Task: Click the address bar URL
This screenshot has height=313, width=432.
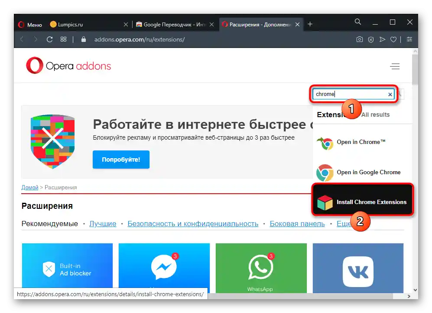Action: point(140,40)
